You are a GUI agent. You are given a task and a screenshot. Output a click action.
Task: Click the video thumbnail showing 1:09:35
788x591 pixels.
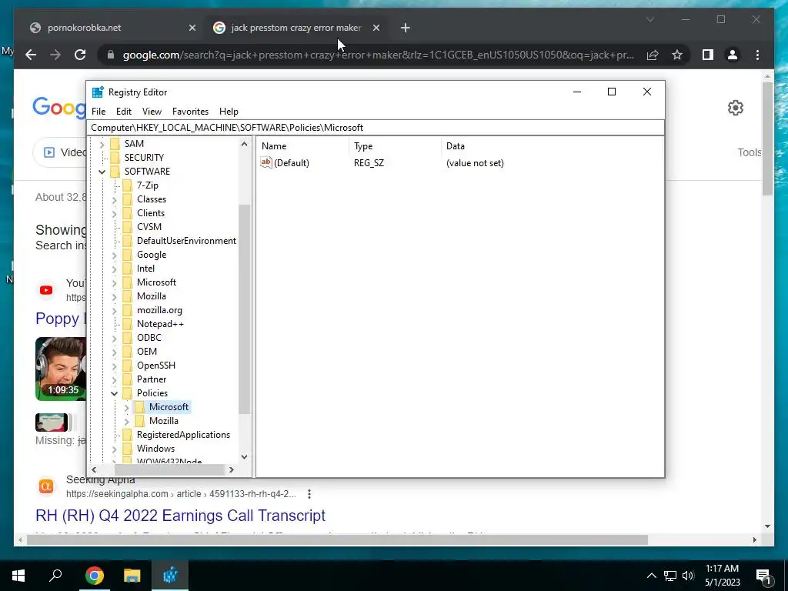(x=61, y=369)
